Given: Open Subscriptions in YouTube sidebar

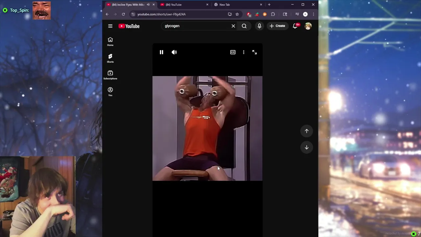Looking at the screenshot, I should point(110,75).
